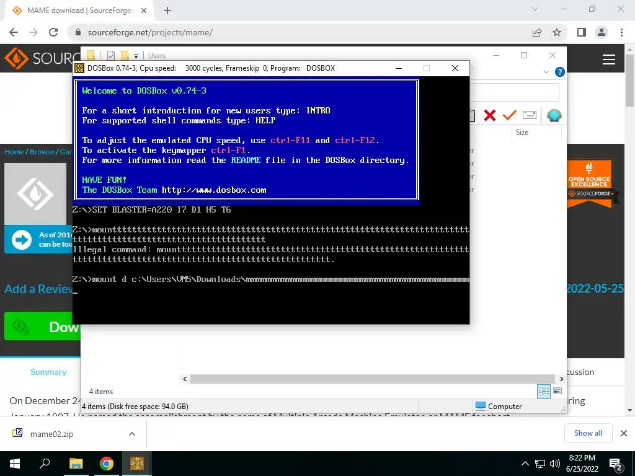Click the Explorer horizontal scrollbar thumb

point(372,379)
